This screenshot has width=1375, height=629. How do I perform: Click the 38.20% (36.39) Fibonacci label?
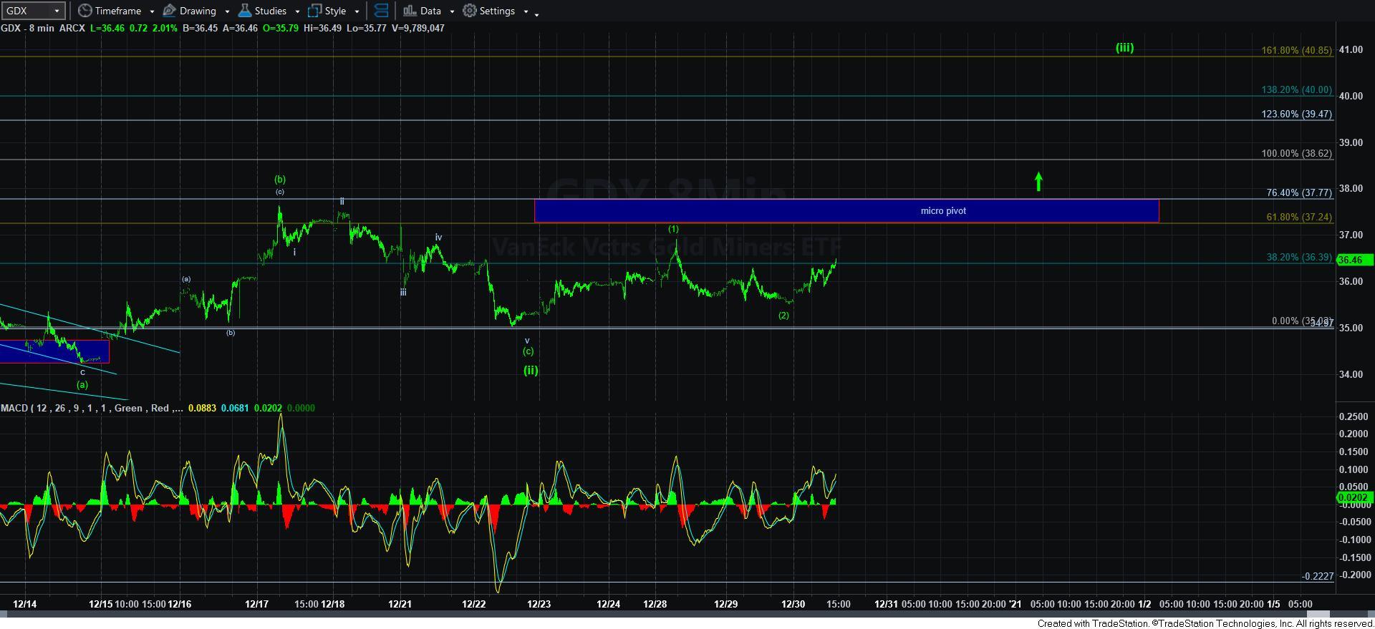pyautogui.click(x=1299, y=258)
